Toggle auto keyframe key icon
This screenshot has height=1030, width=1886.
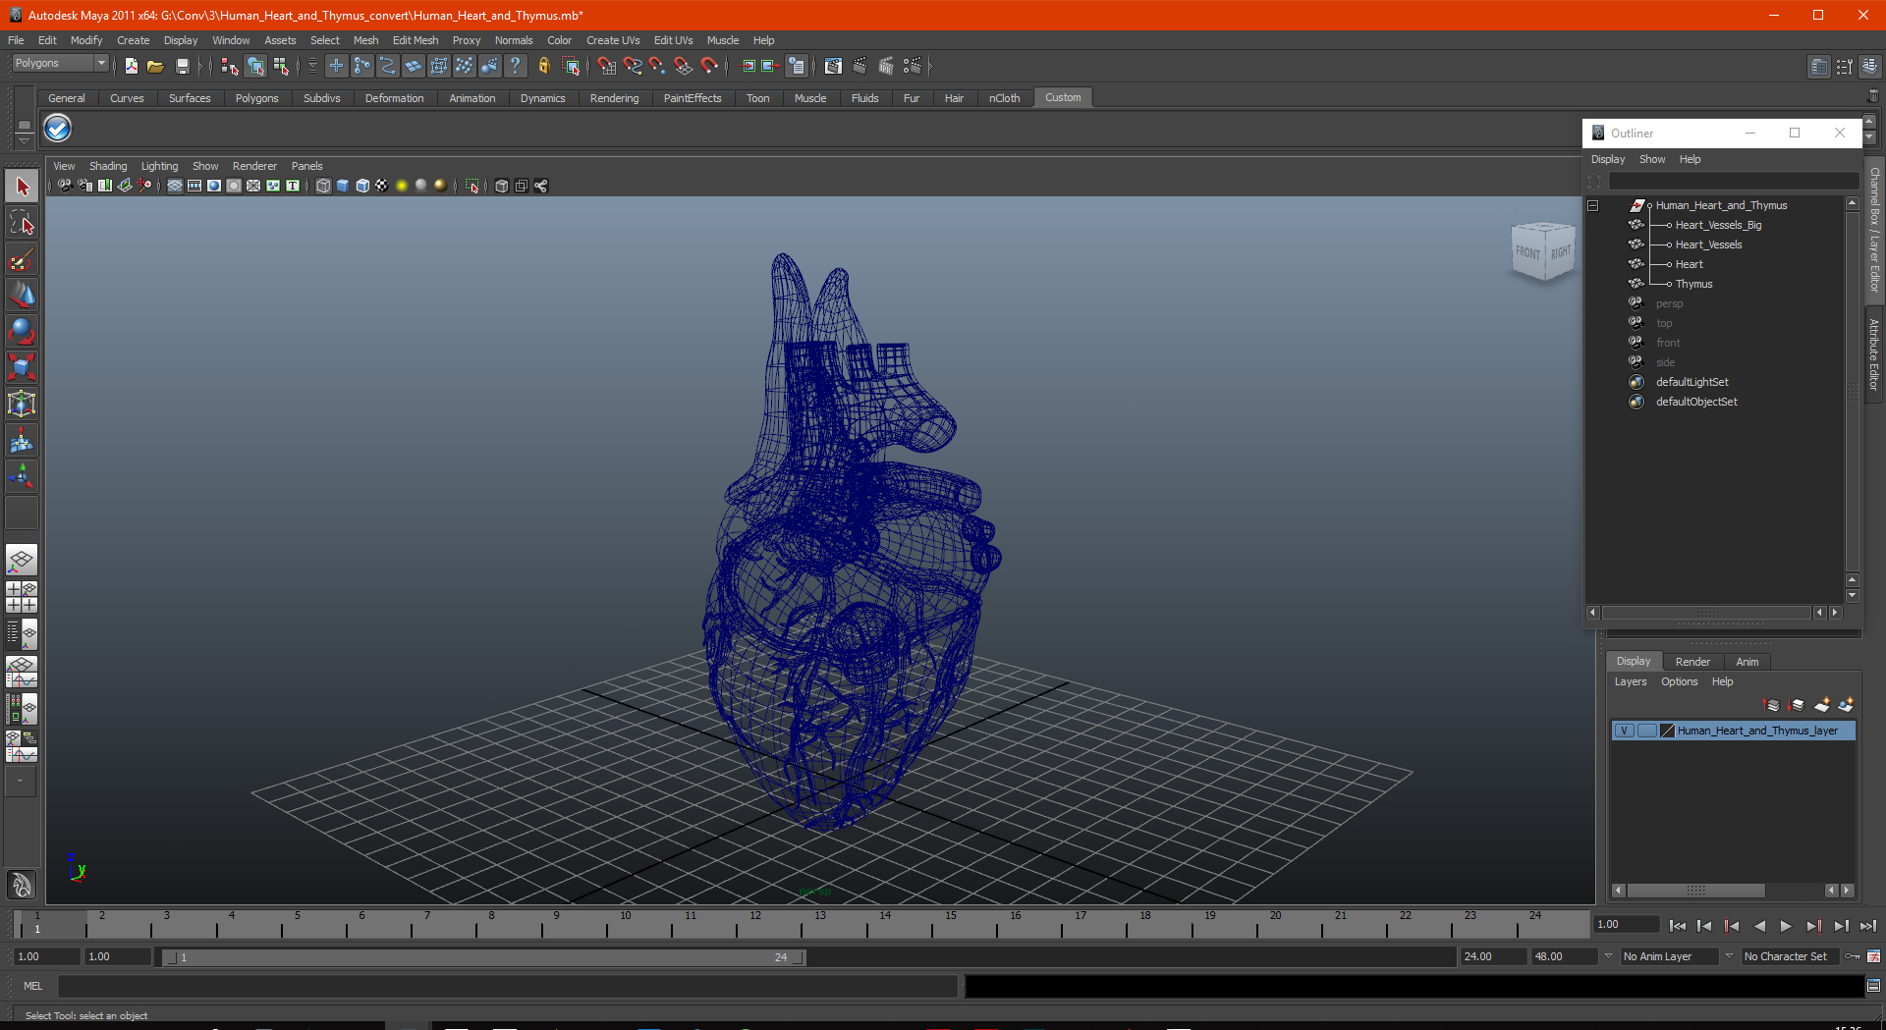coord(1852,956)
